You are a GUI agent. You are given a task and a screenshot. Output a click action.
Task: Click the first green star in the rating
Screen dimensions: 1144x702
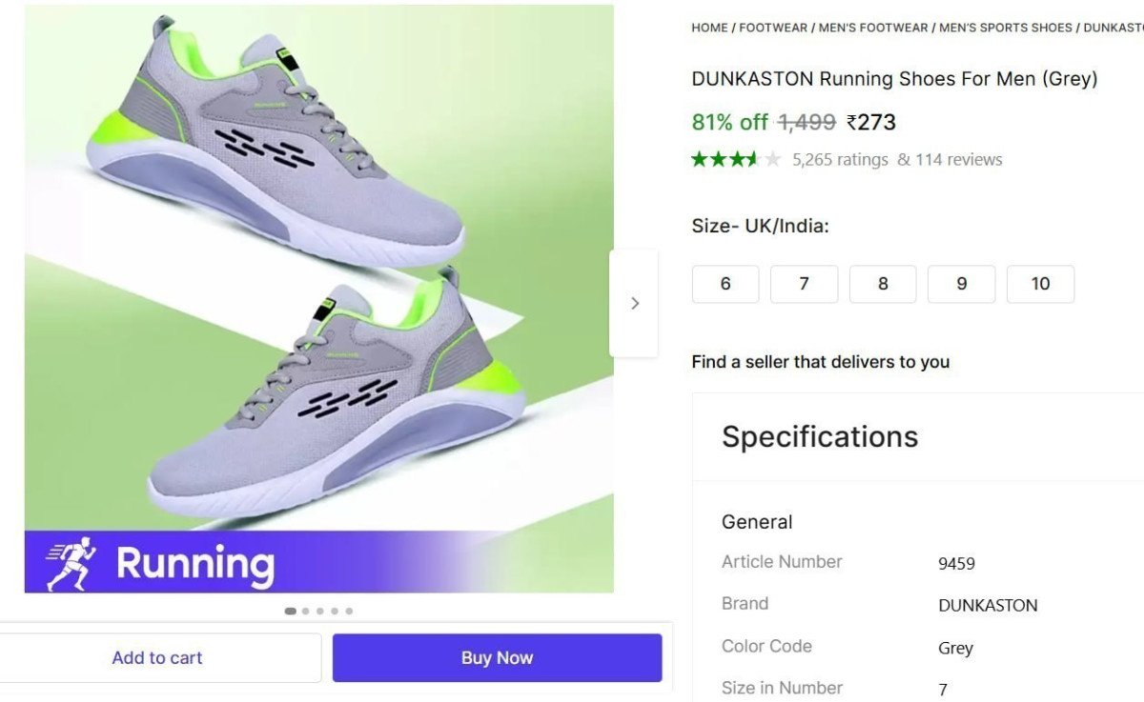(698, 160)
